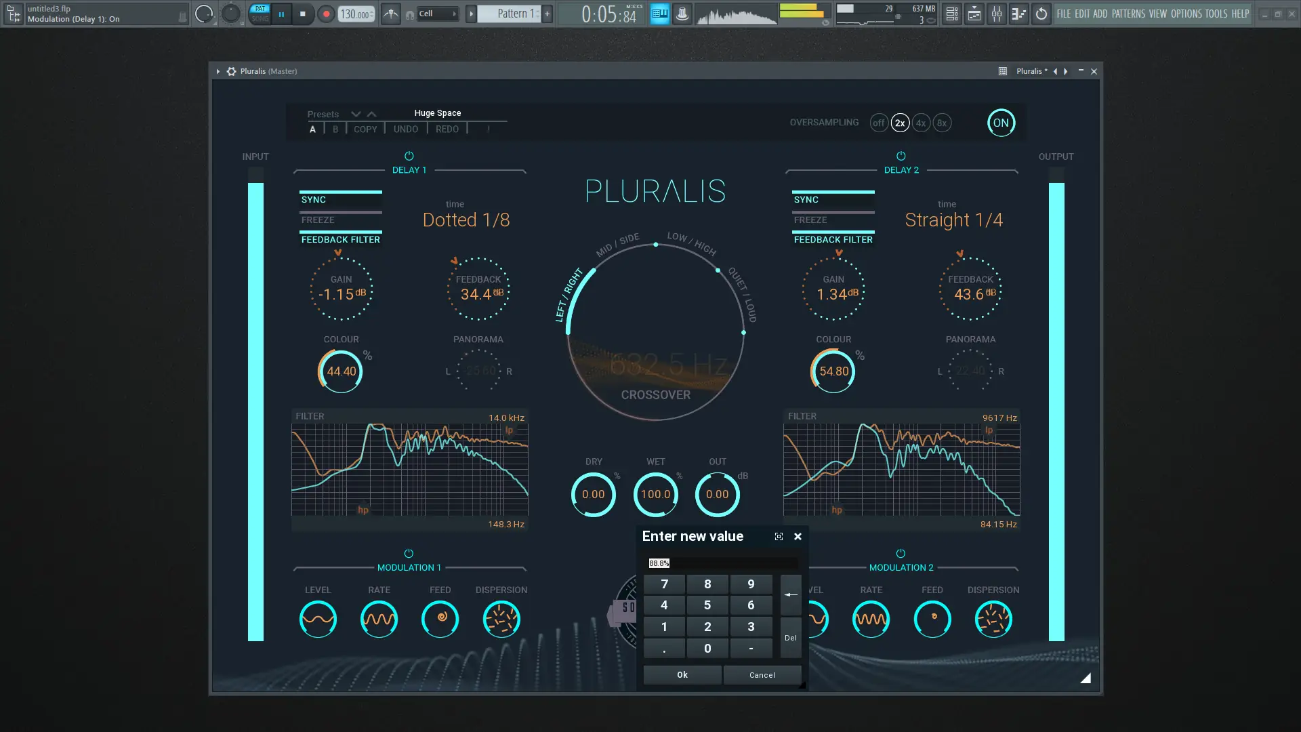Image resolution: width=1301 pixels, height=732 pixels.
Task: Open the OPTIONS menu
Action: 1186,14
